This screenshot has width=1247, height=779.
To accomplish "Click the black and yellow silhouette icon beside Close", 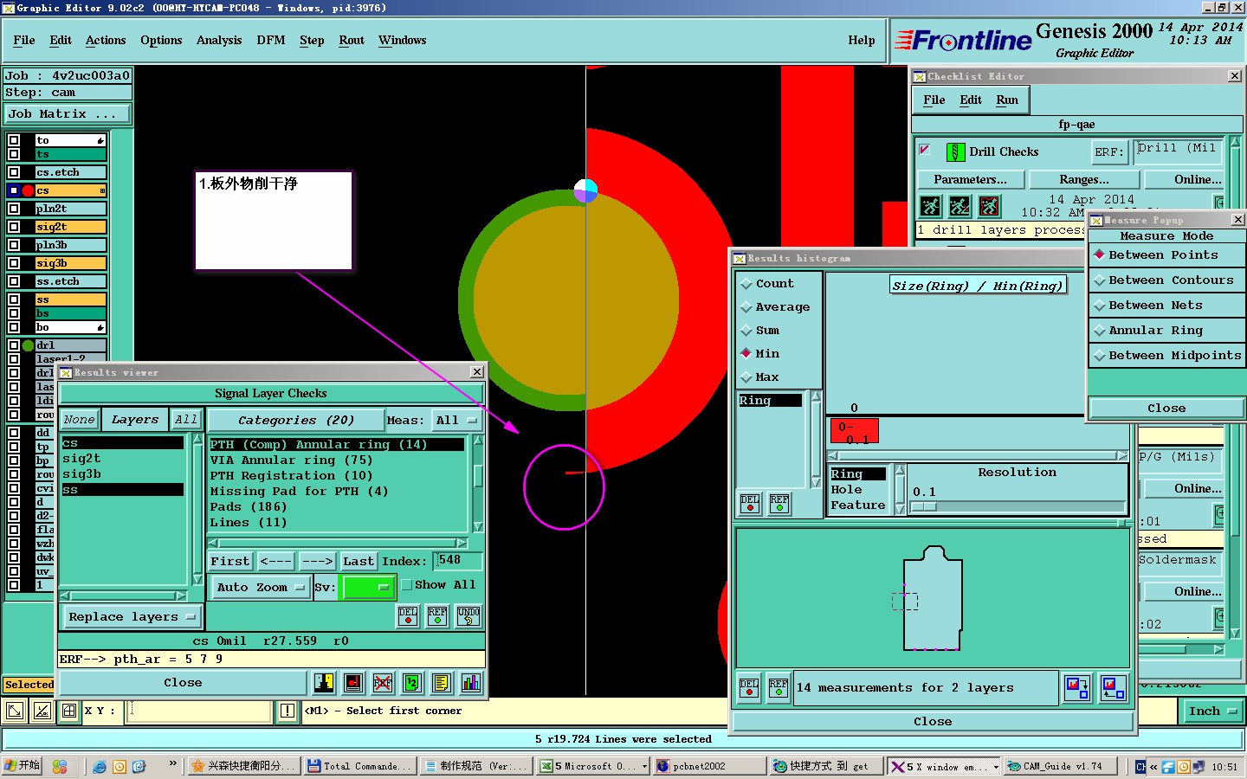I will [325, 683].
